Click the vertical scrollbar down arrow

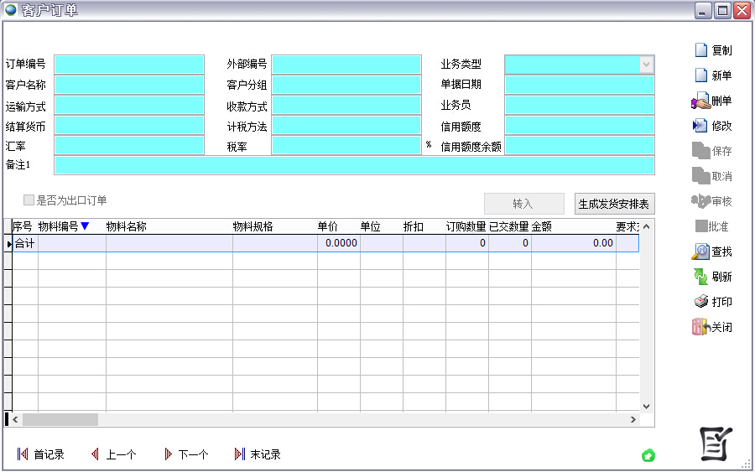pyautogui.click(x=646, y=406)
